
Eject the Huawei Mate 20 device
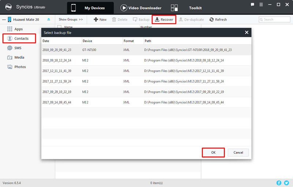pyautogui.click(x=49, y=19)
